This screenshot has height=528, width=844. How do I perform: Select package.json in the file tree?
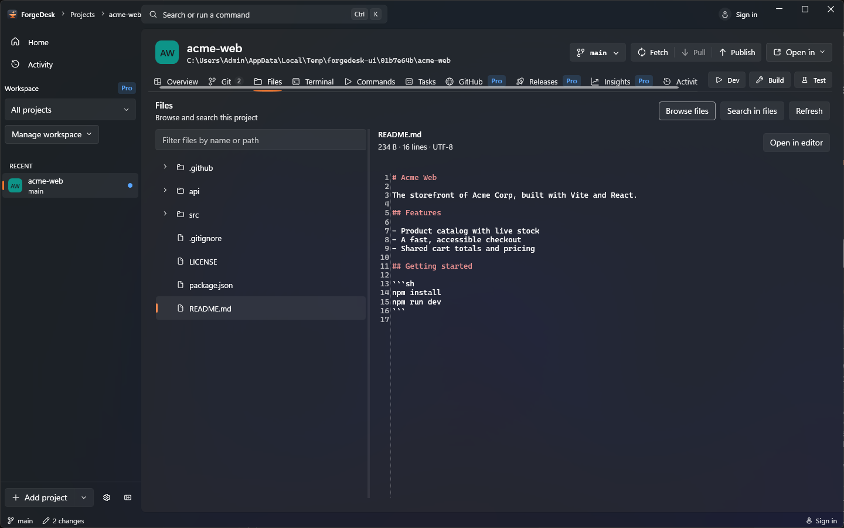point(260,285)
